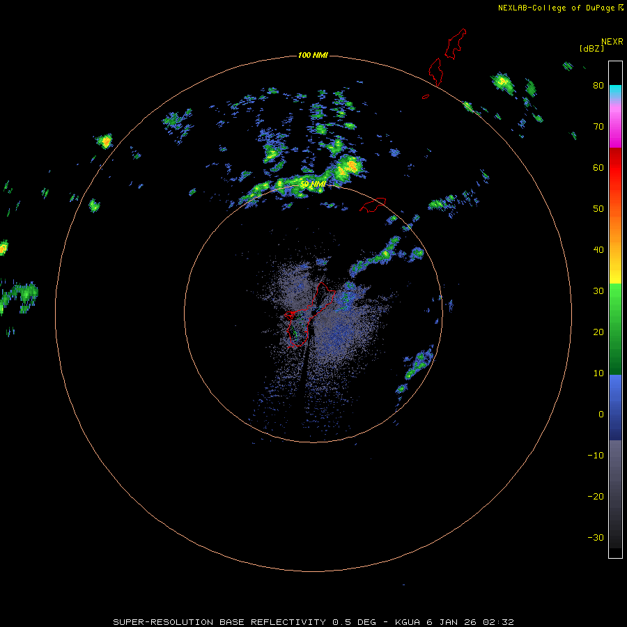
Task: Click the tall red island outline at top
Action: 456,44
